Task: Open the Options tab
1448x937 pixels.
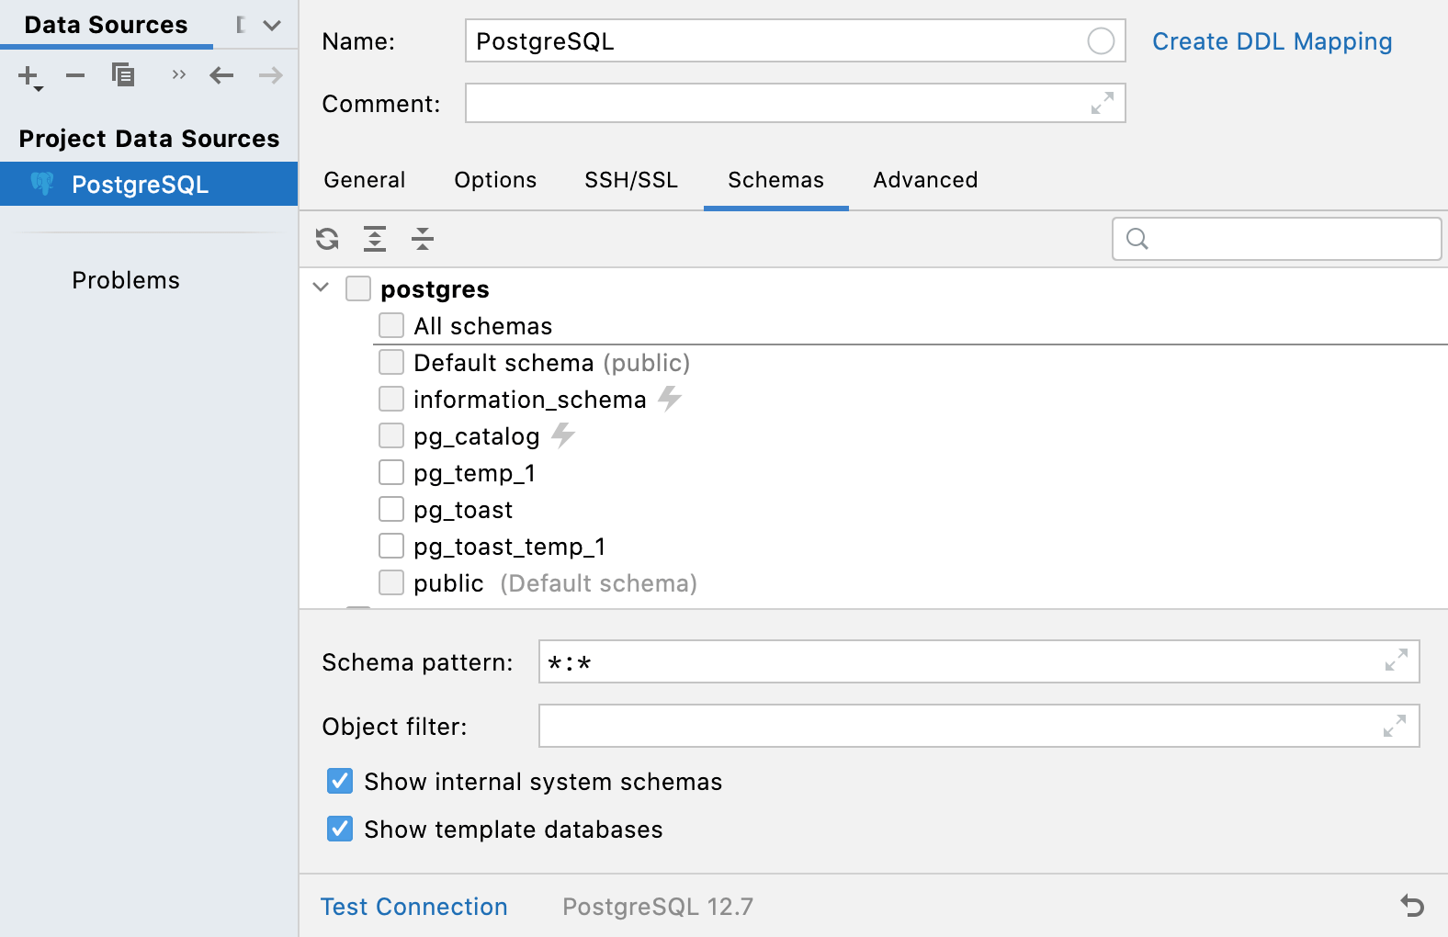Action: pyautogui.click(x=495, y=180)
